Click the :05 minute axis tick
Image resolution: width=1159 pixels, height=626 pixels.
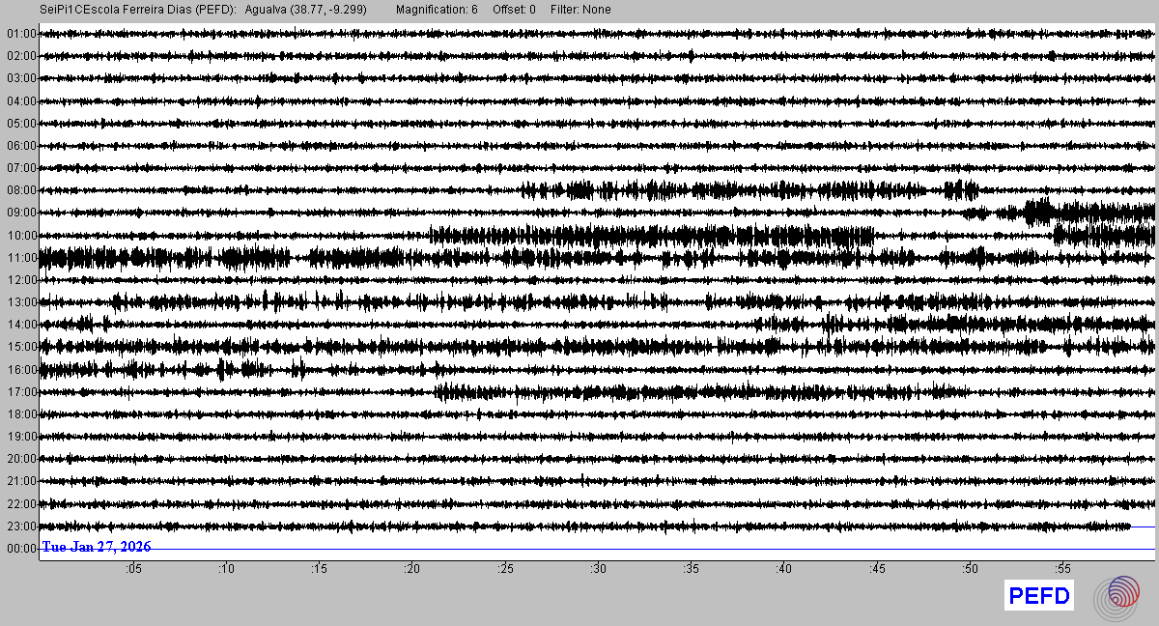pyautogui.click(x=133, y=569)
